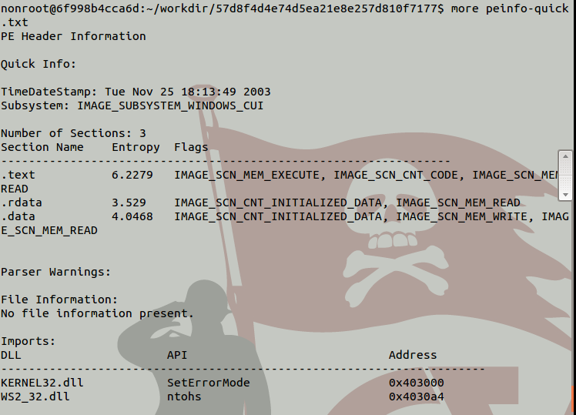Click the KERNEL32.dll import entry
The image size is (576, 415).
click(42, 383)
